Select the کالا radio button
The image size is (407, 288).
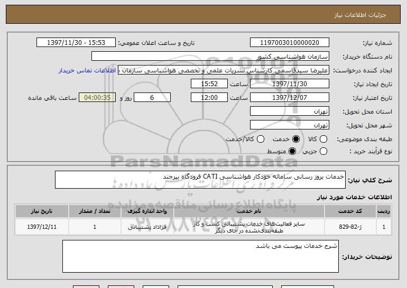coord(323,139)
